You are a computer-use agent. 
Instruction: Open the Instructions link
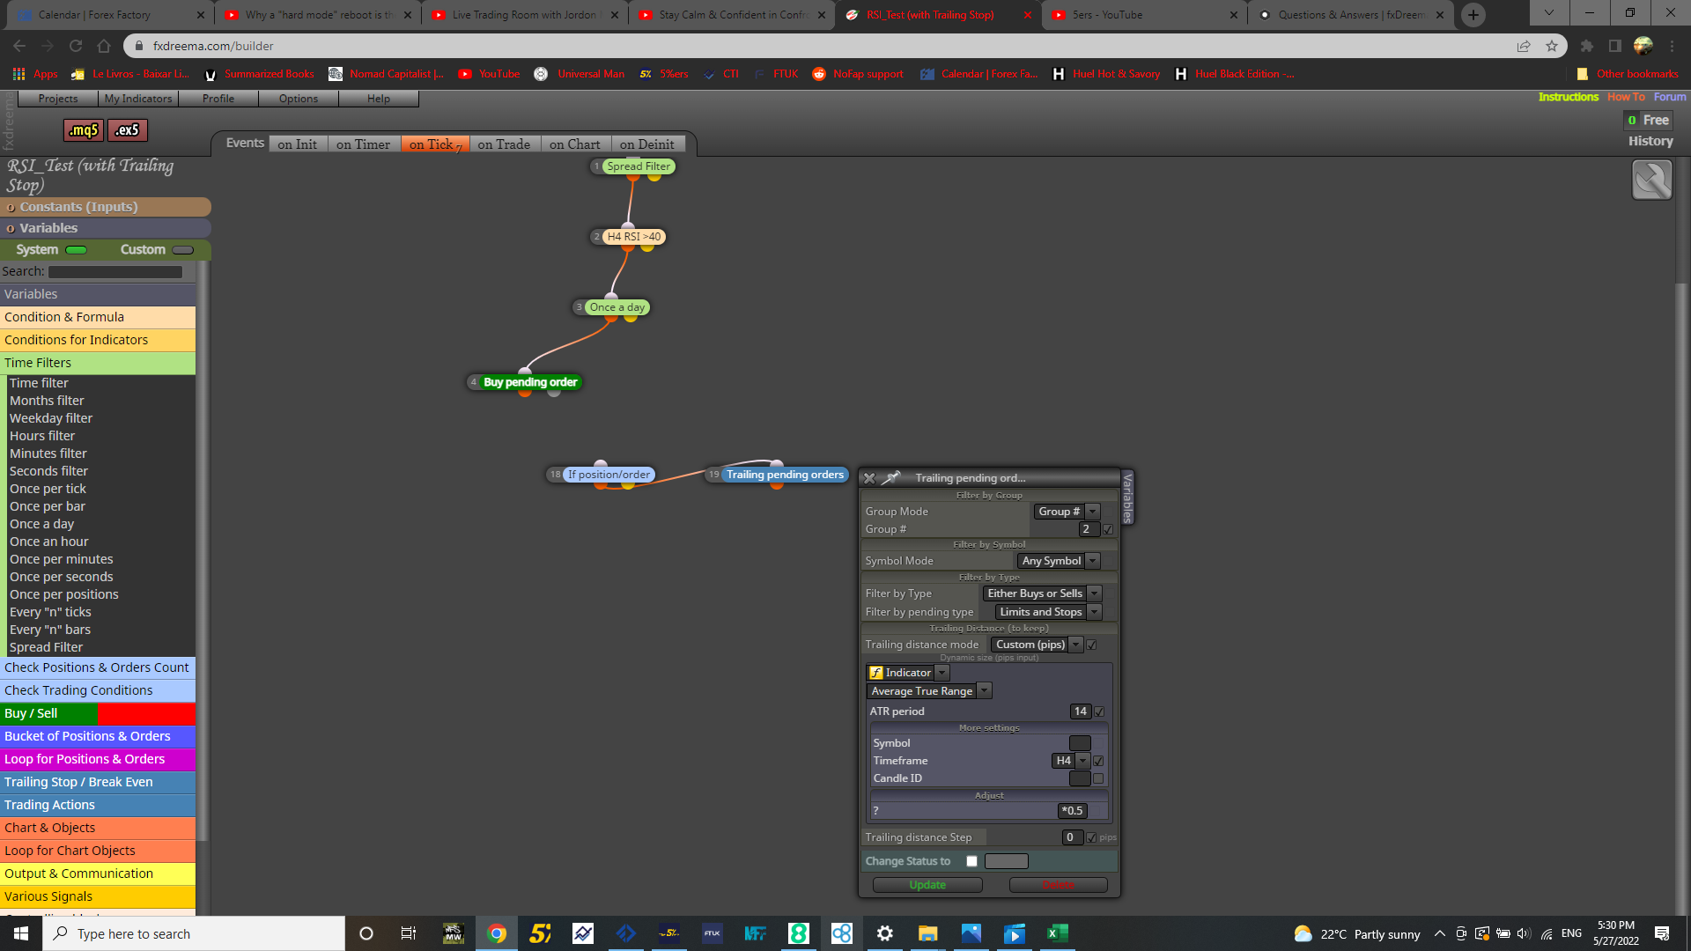pos(1568,97)
